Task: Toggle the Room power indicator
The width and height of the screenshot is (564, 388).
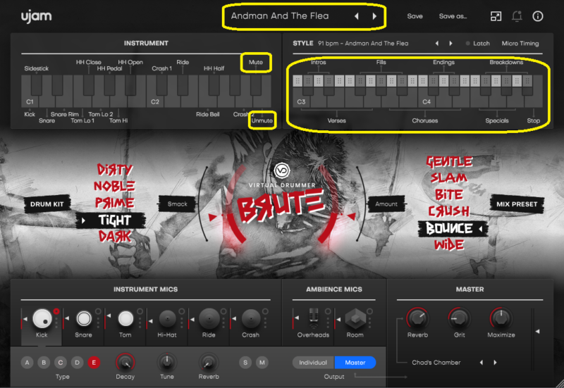Action: coord(369,311)
